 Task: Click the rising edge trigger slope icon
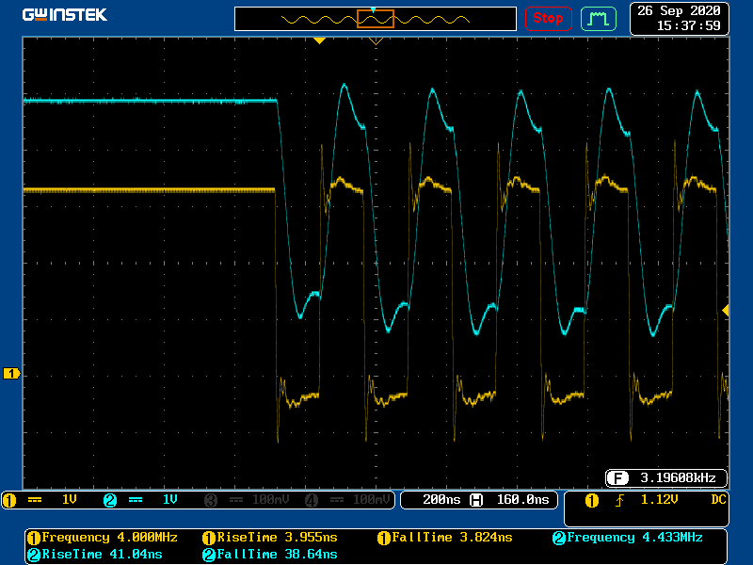pos(619,500)
